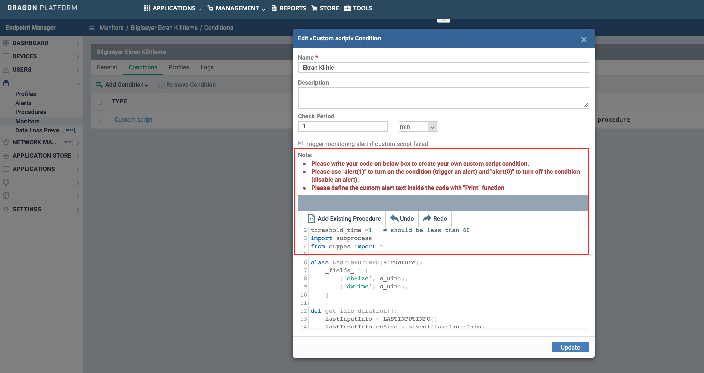Image resolution: width=704 pixels, height=373 pixels.
Task: Expand the Dashboard sidebar section
Action: tap(78, 43)
